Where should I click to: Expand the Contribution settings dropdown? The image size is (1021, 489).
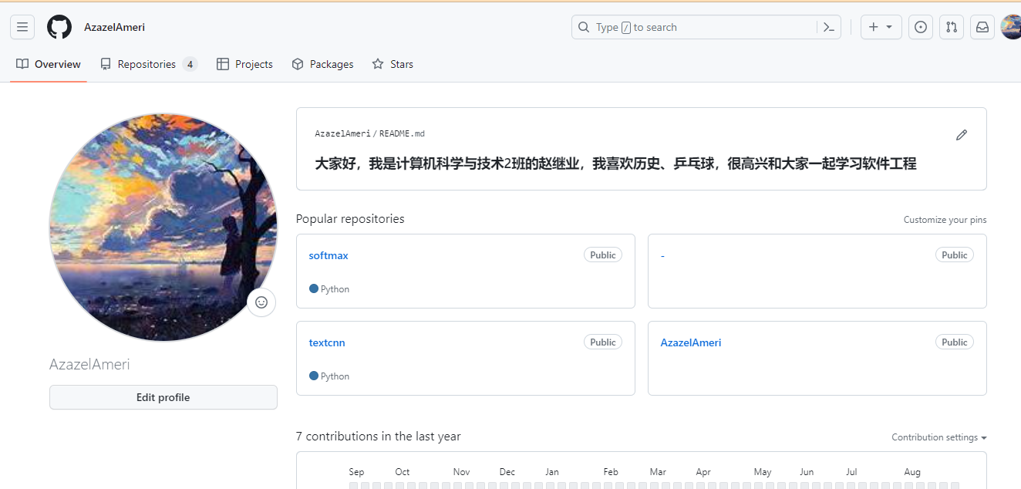coord(939,437)
